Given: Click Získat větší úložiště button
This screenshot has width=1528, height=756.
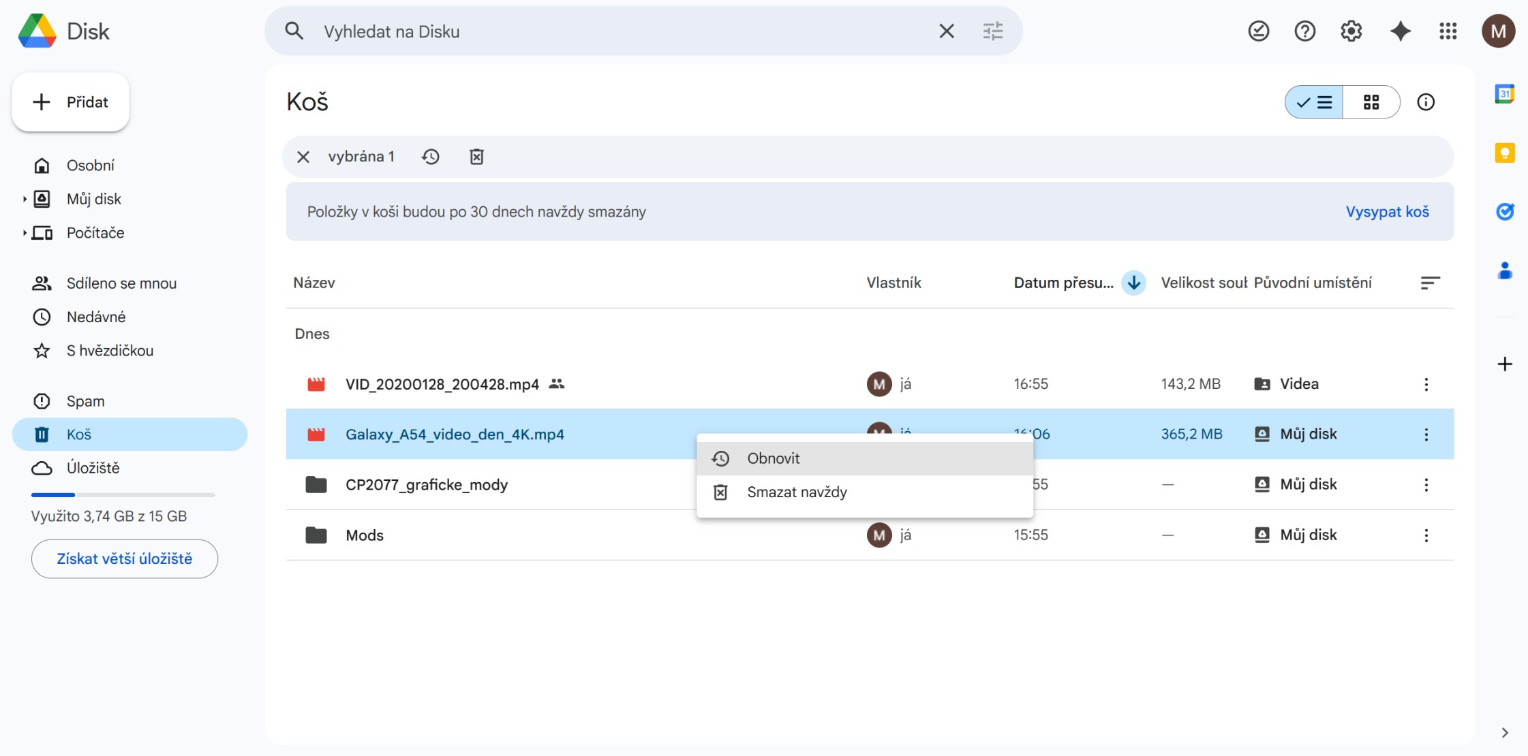Looking at the screenshot, I should click(124, 558).
